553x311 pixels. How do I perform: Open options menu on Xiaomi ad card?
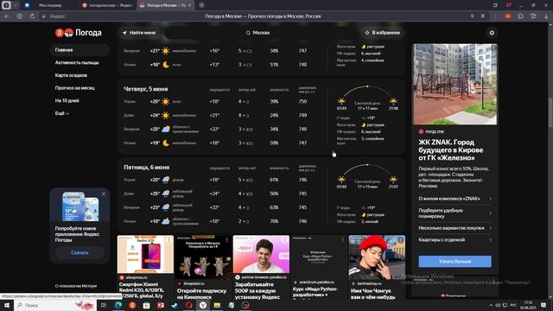[x=169, y=240]
